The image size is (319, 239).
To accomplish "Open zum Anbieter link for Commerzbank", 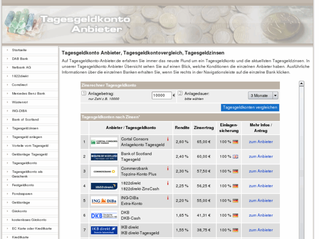I will click(261, 171).
